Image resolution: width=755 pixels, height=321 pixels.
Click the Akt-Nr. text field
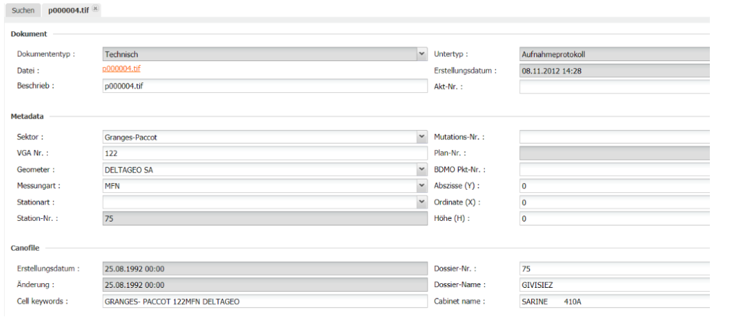(x=614, y=86)
